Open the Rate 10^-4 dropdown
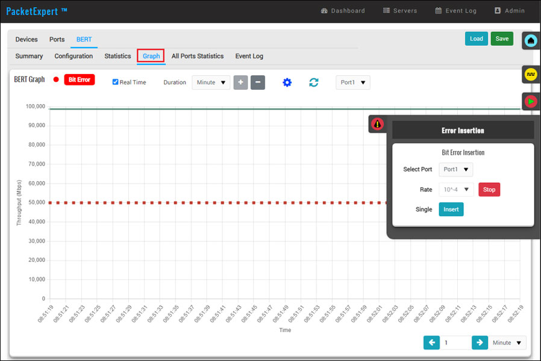 (x=456, y=190)
